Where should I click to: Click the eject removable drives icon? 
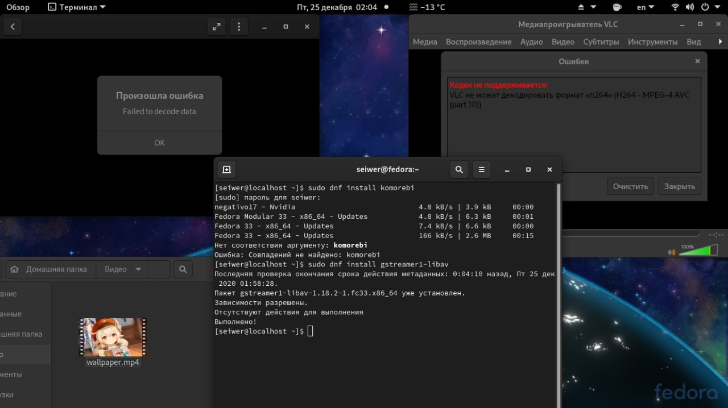[x=581, y=7]
